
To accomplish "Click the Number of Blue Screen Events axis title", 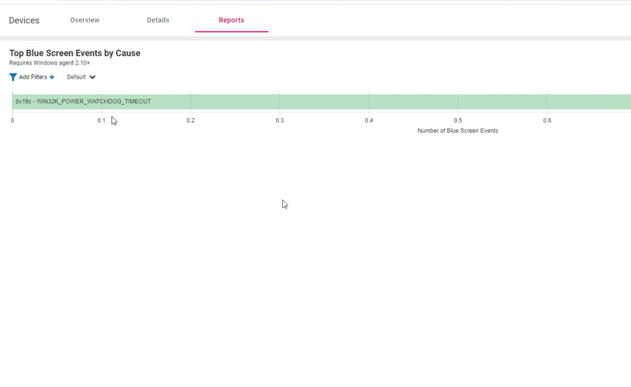I will click(457, 131).
